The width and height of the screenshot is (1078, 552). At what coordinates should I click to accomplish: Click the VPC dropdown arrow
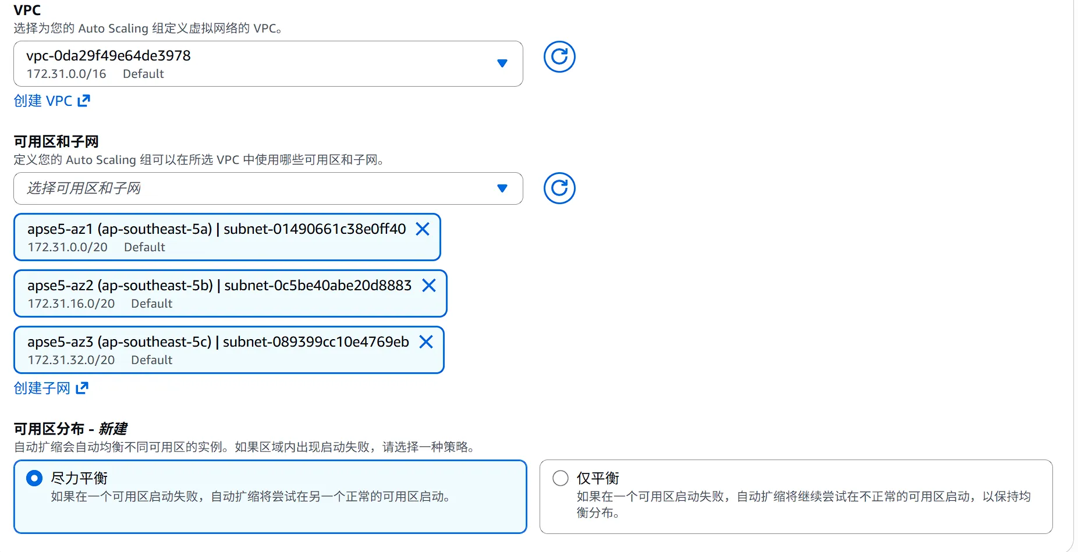point(502,63)
